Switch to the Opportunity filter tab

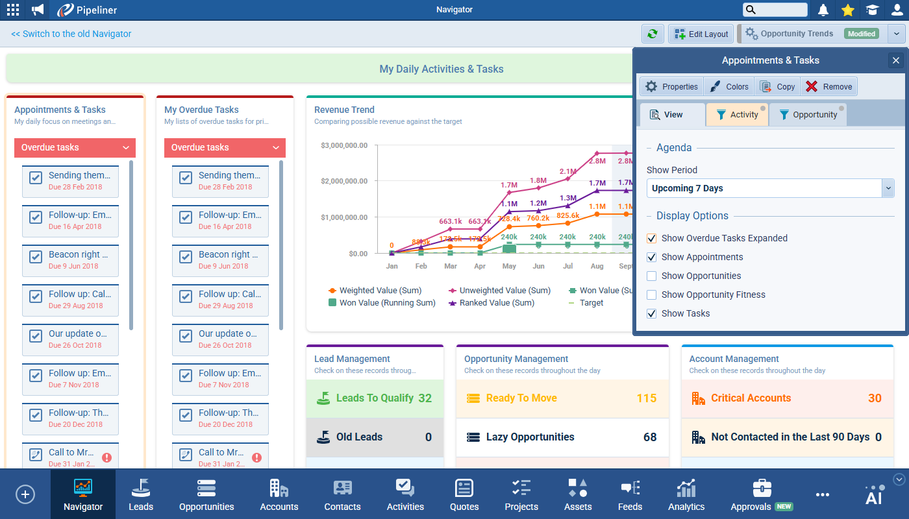[808, 115]
